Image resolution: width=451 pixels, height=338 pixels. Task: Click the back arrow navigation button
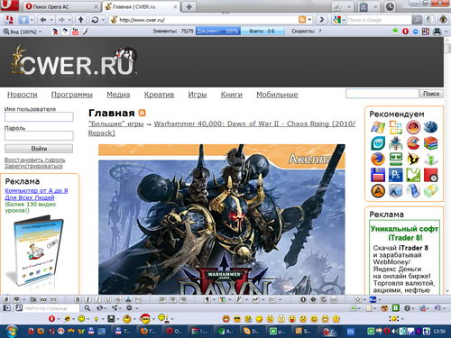click(x=43, y=20)
